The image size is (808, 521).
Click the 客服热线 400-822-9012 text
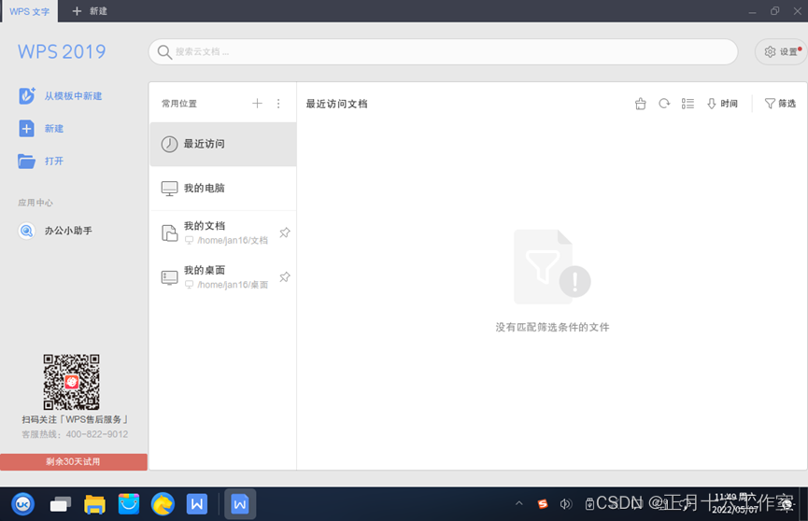[75, 434]
